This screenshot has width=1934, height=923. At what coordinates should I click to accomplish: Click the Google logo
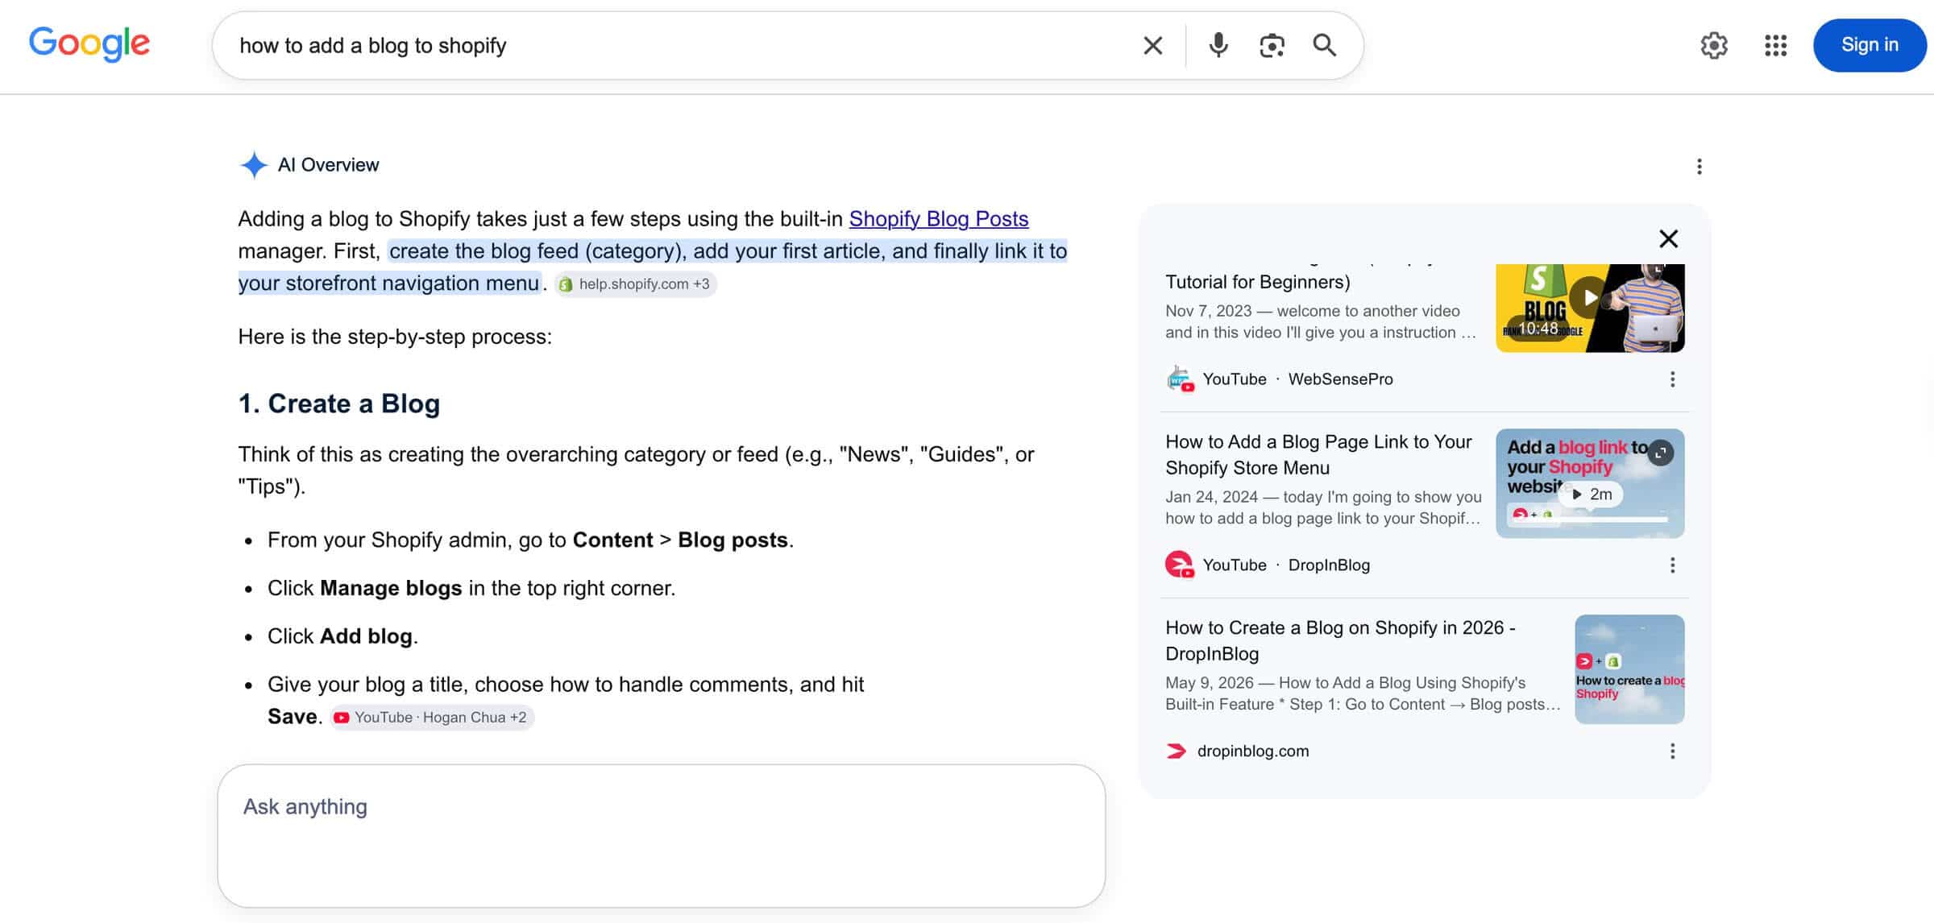(89, 43)
